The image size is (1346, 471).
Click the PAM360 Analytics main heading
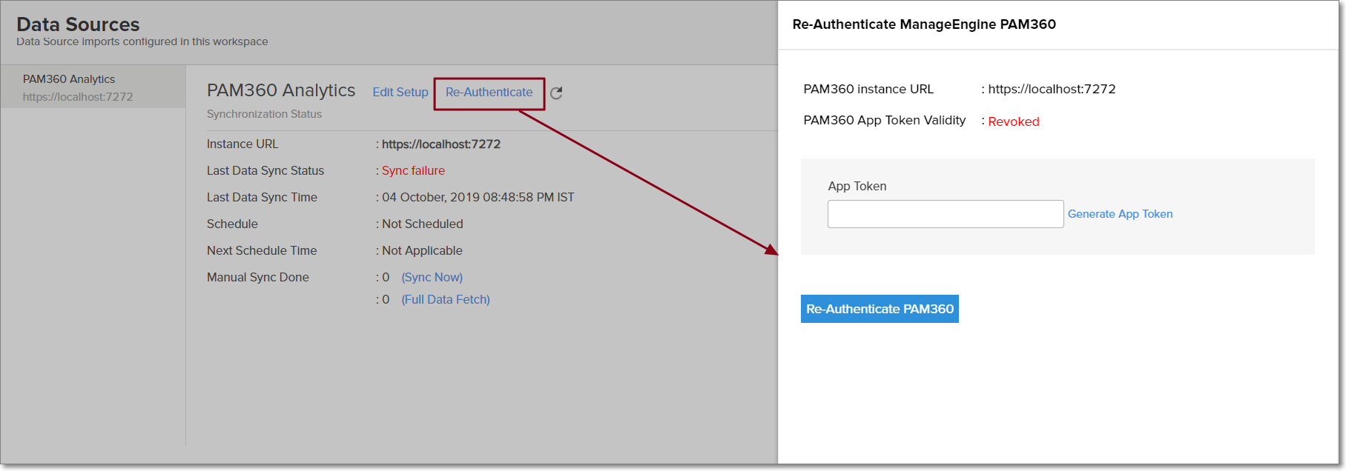click(x=281, y=90)
